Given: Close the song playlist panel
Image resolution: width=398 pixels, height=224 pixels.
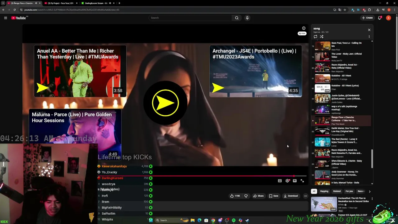Looking at the screenshot, I should click(369, 30).
